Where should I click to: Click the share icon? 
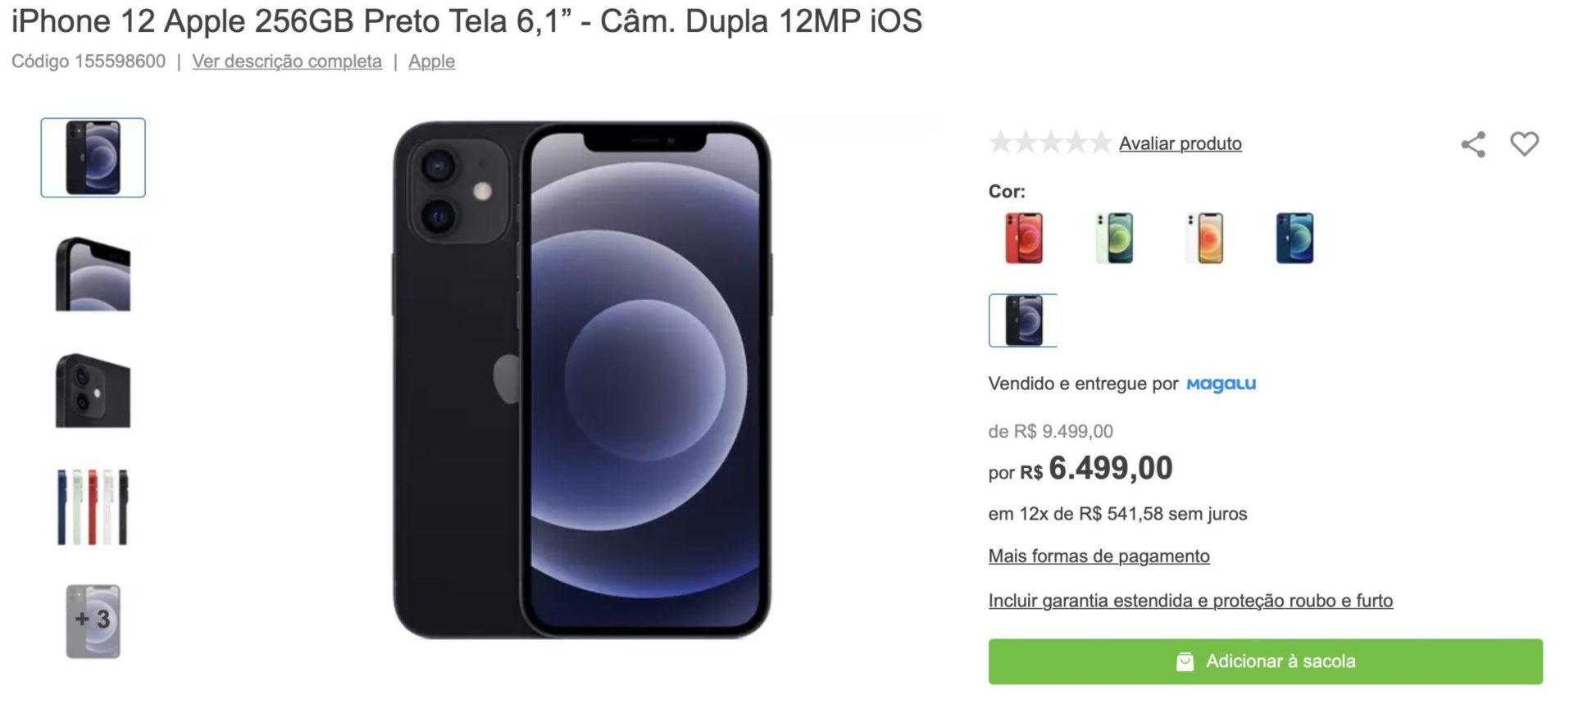[x=1473, y=144]
